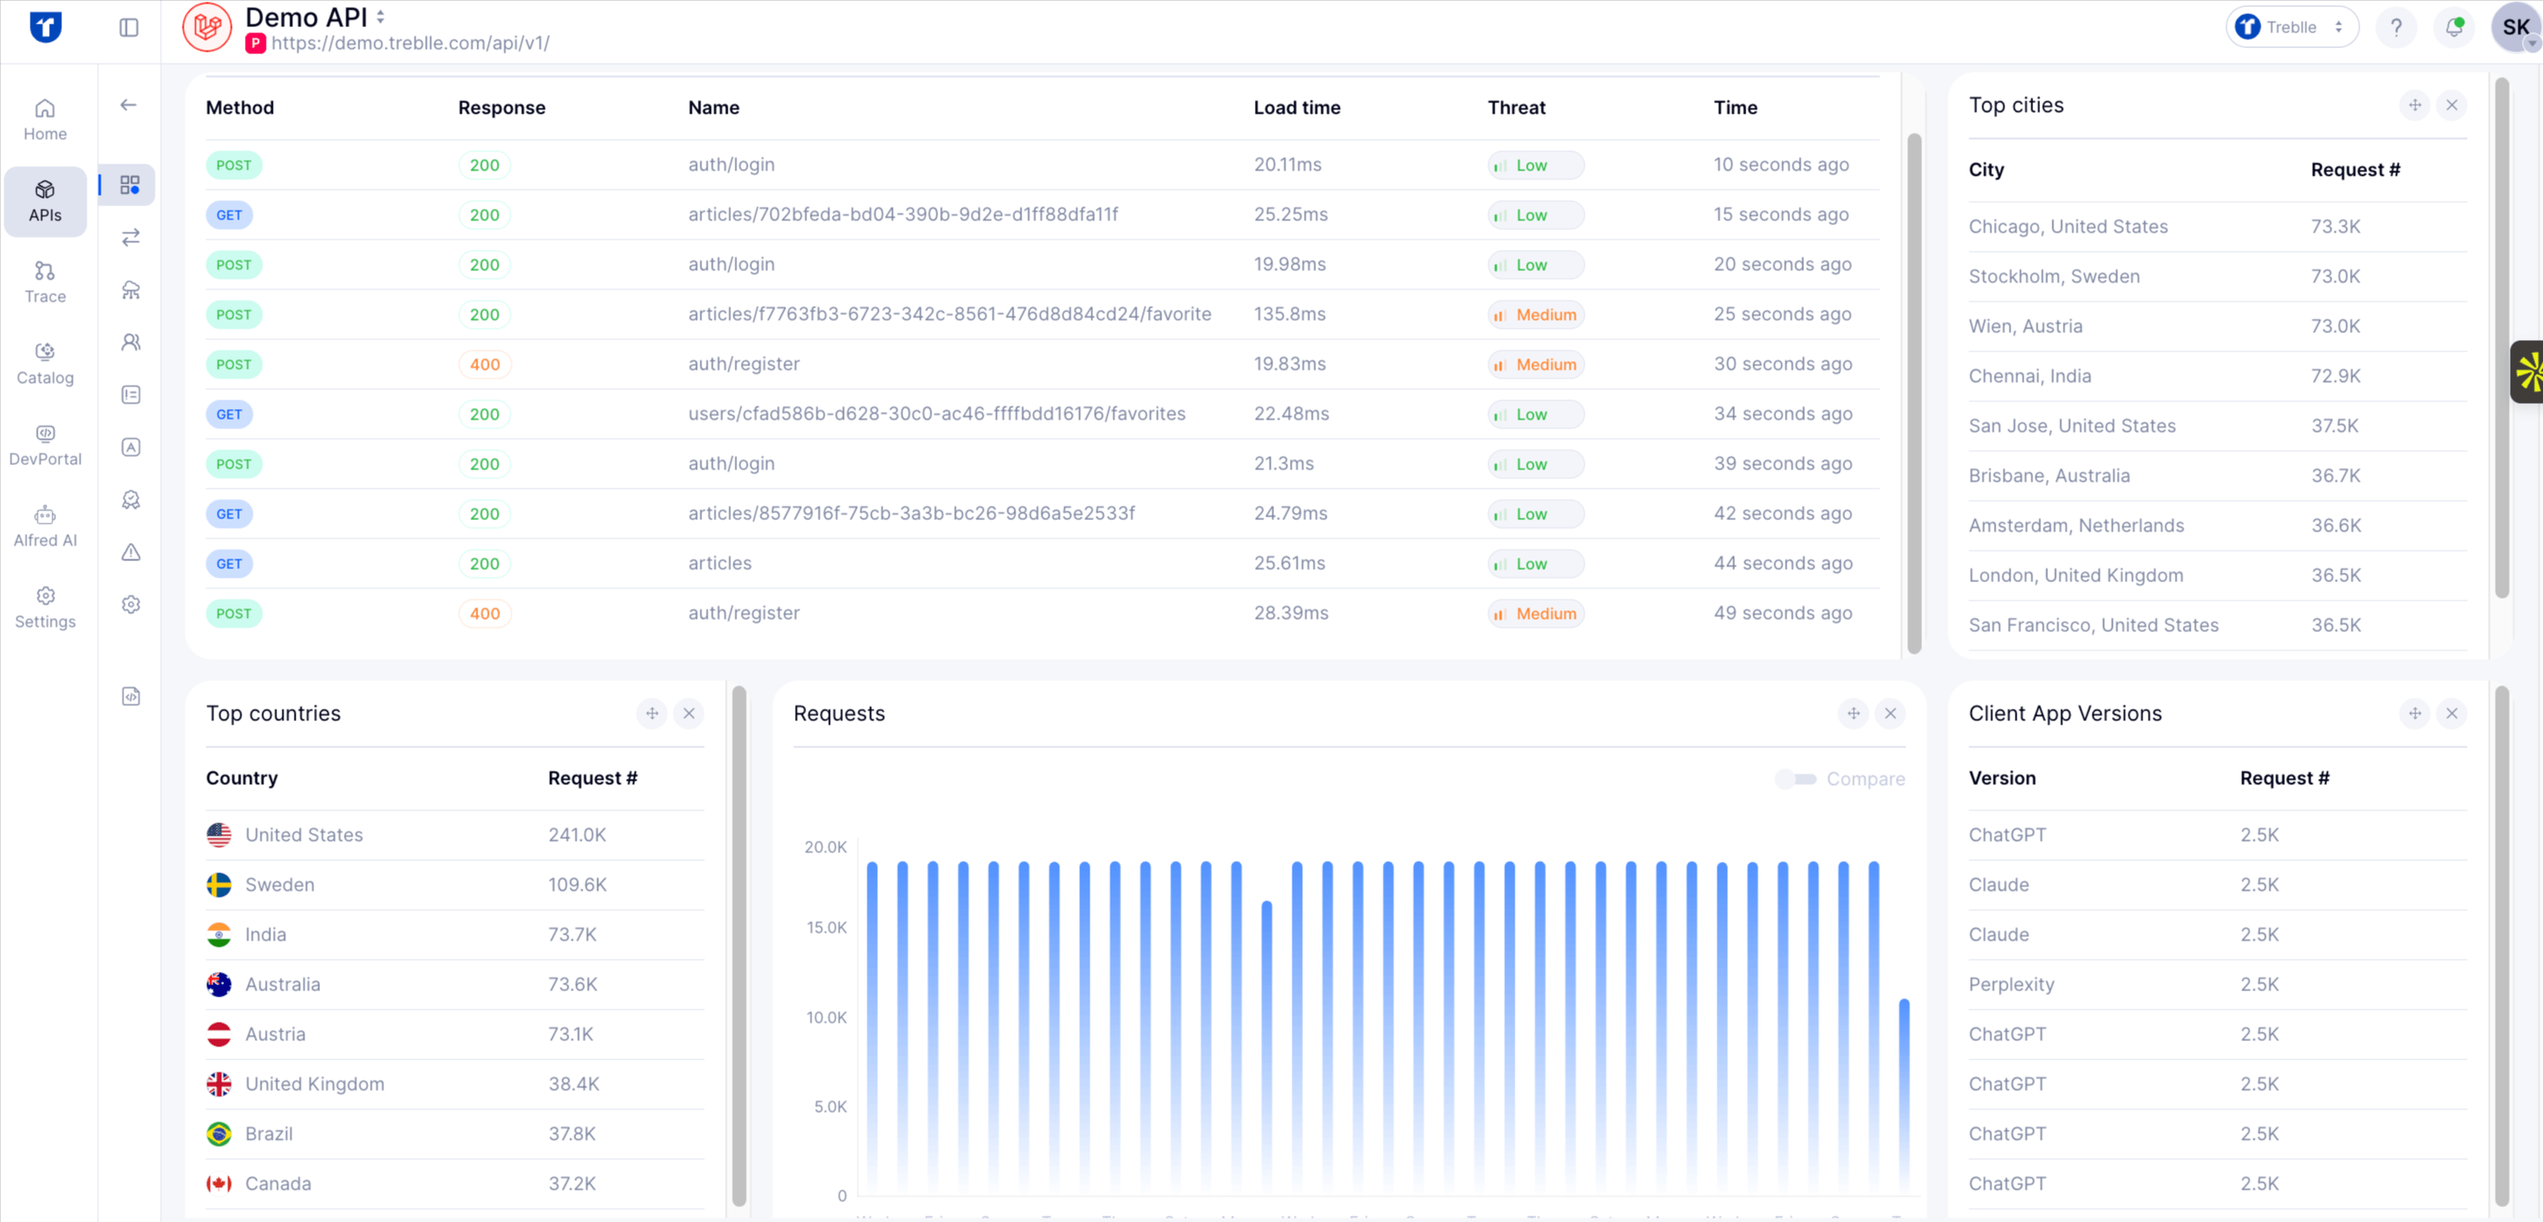Open the help question mark icon
2543x1222 pixels.
(2395, 26)
